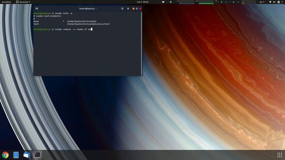Screen dimensions: 285x160
Task: Launch Google Chrome from the dock
Action: pyautogui.click(x=5, y=155)
